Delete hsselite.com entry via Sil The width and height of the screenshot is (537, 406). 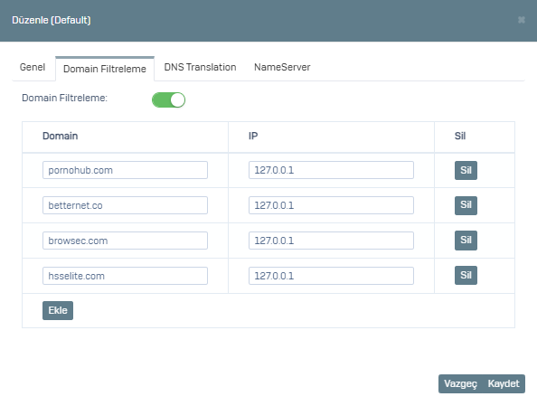pyautogui.click(x=466, y=276)
